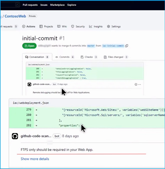165x169 pixels.
Task: Click the iac-initial-commit branch label
Action: pyautogui.click(x=113, y=46)
